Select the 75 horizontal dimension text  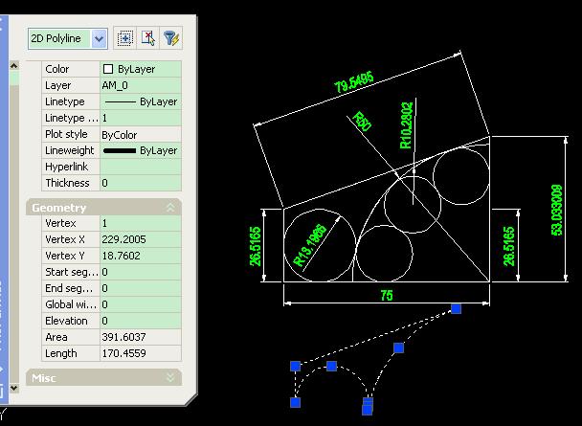(x=387, y=296)
